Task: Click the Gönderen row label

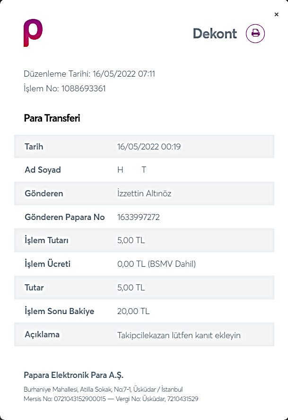Action: point(44,193)
